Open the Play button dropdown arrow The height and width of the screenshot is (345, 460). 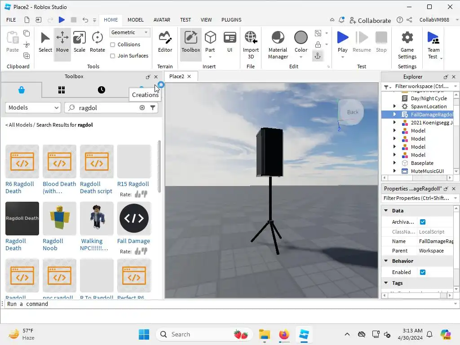point(342,57)
